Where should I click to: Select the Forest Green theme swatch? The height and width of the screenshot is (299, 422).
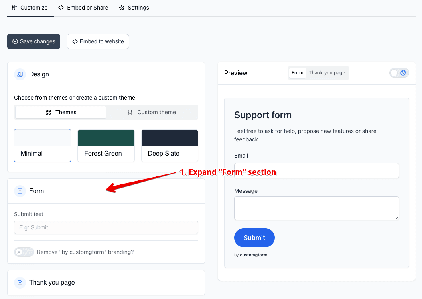point(106,146)
